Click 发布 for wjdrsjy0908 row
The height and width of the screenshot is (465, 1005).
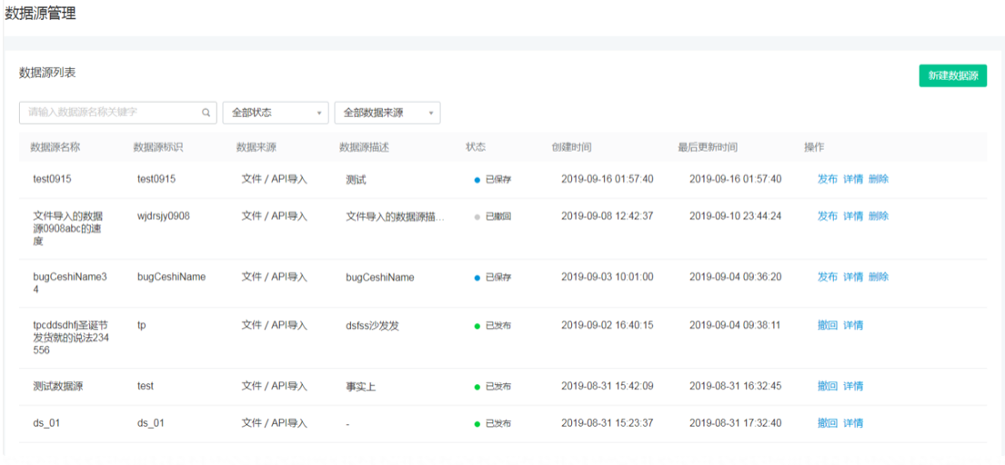[x=827, y=216]
